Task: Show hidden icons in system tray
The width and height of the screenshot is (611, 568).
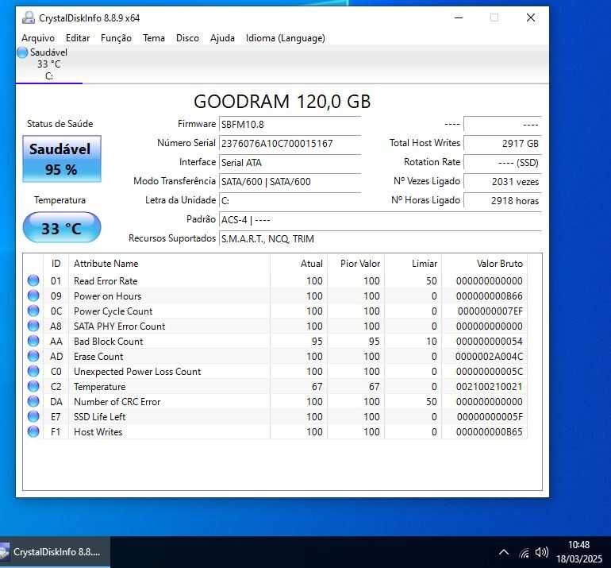Action: click(x=503, y=552)
